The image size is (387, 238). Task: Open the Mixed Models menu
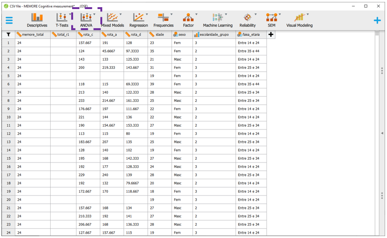(112, 20)
